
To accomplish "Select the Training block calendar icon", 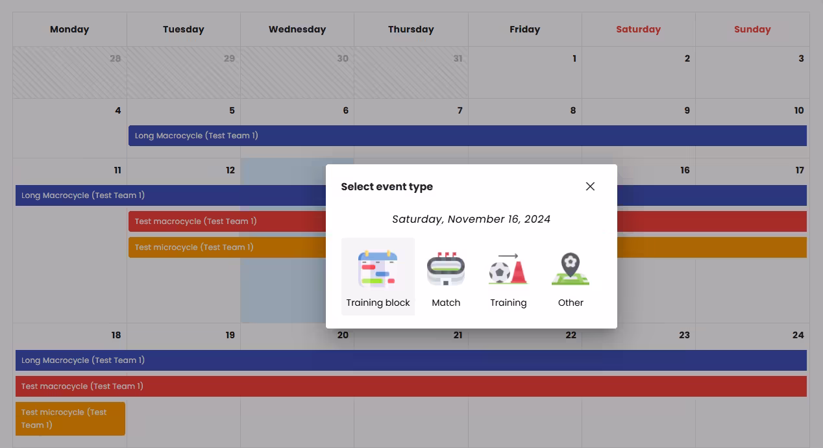I will [378, 268].
